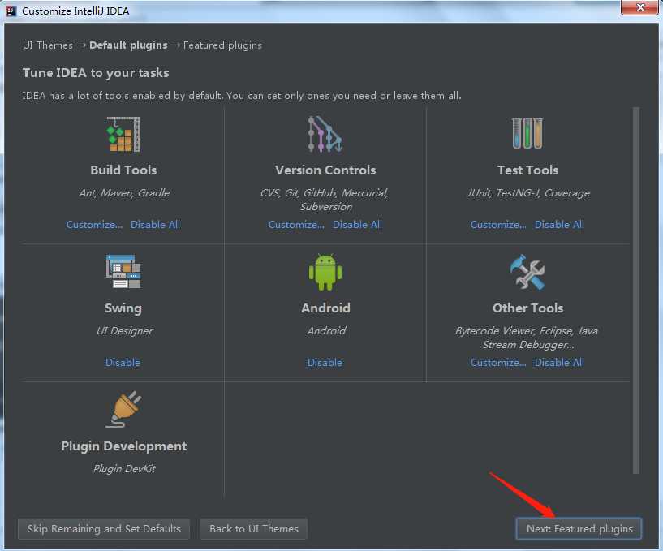663x551 pixels.
Task: Click the 'Ant, Maven, Gradle' description
Action: tap(124, 193)
